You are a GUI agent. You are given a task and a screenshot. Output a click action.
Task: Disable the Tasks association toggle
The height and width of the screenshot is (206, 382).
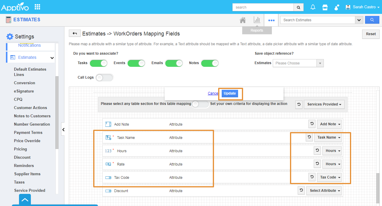99,63
